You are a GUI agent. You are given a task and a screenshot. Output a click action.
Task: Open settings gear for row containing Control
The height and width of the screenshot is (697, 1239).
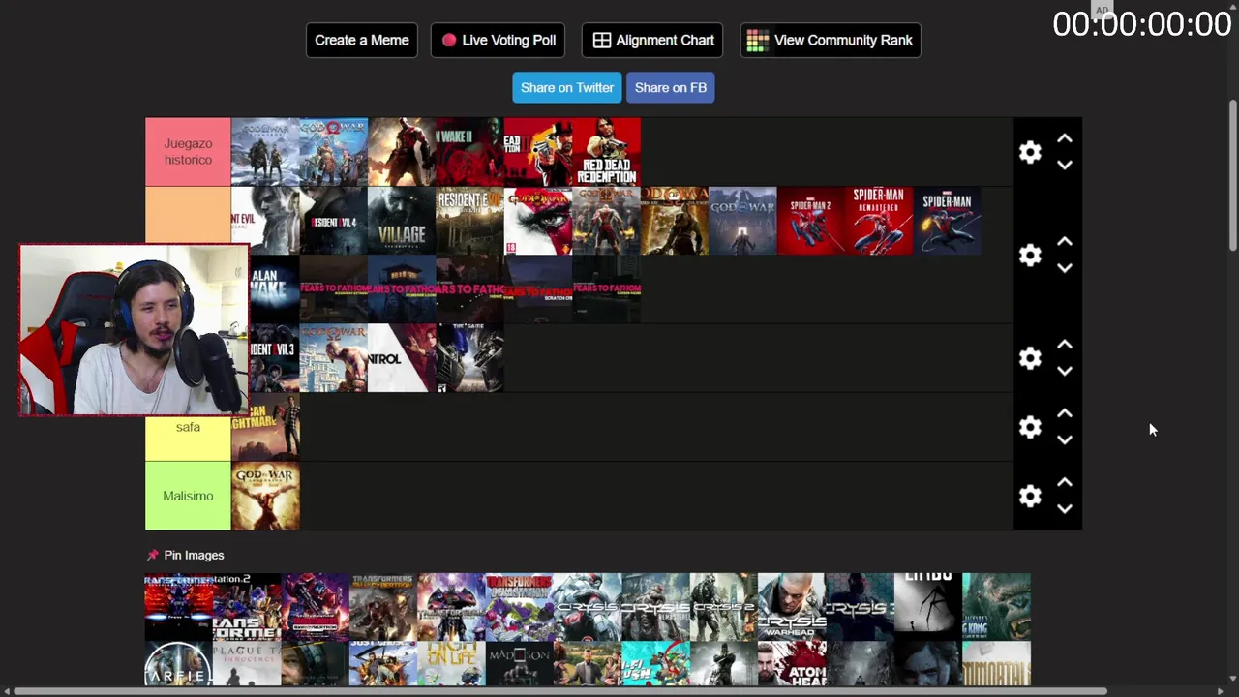[1030, 358]
